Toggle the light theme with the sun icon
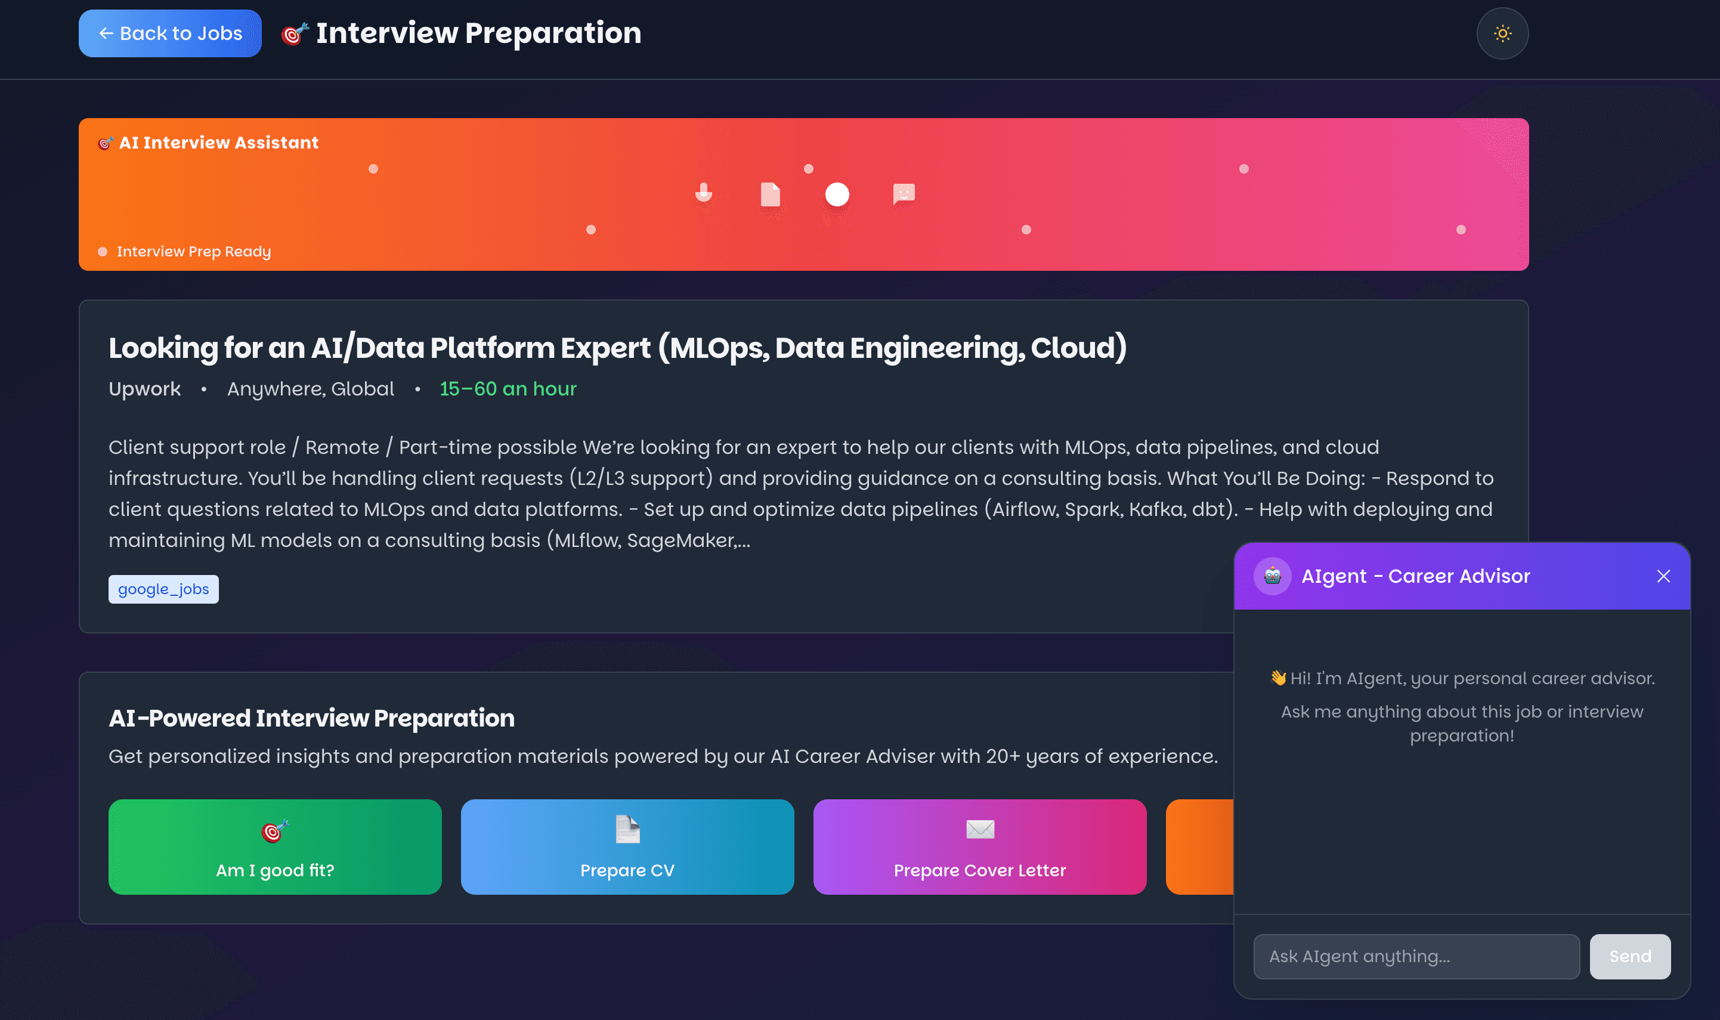The image size is (1720, 1020). coord(1502,33)
